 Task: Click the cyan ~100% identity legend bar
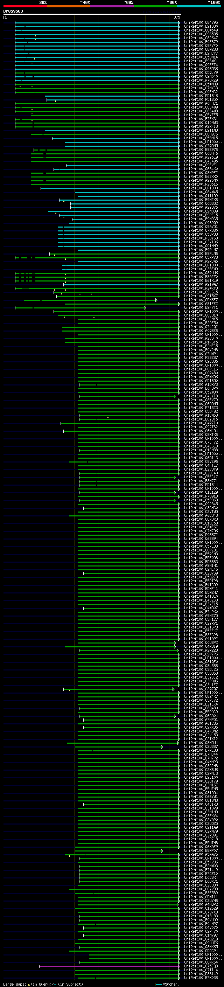click(199, 6)
